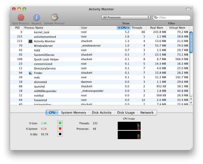Image resolution: width=203 pixels, height=164 pixels.
Task: Click the lower CPU Usage graph
Action: pos(129,135)
